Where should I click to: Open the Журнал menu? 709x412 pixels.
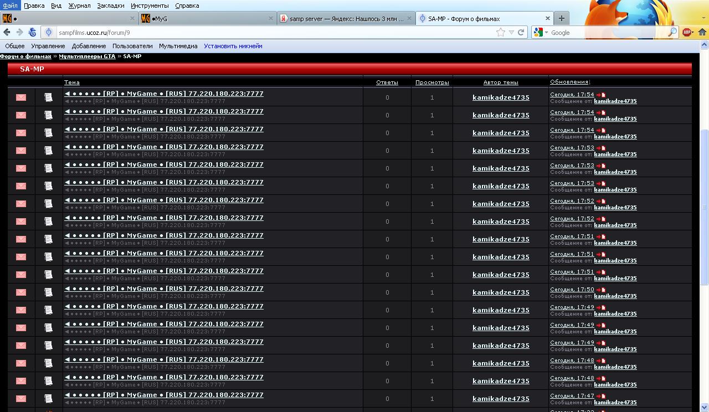tap(79, 6)
